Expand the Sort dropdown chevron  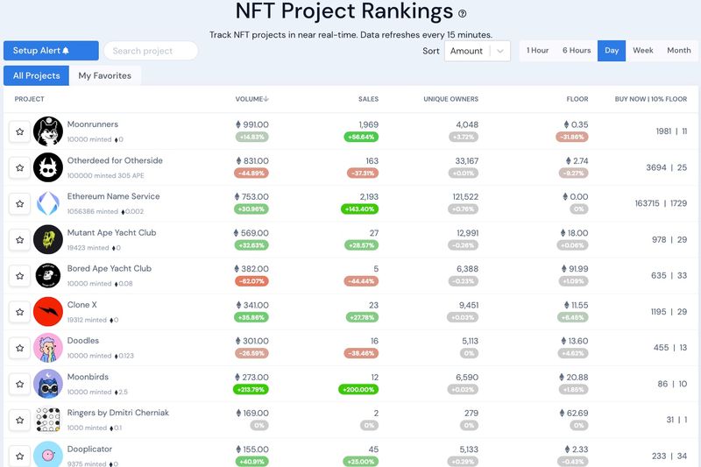[500, 51]
